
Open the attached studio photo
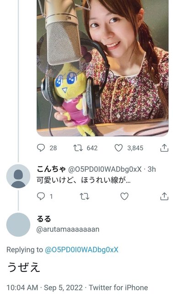click(103, 68)
